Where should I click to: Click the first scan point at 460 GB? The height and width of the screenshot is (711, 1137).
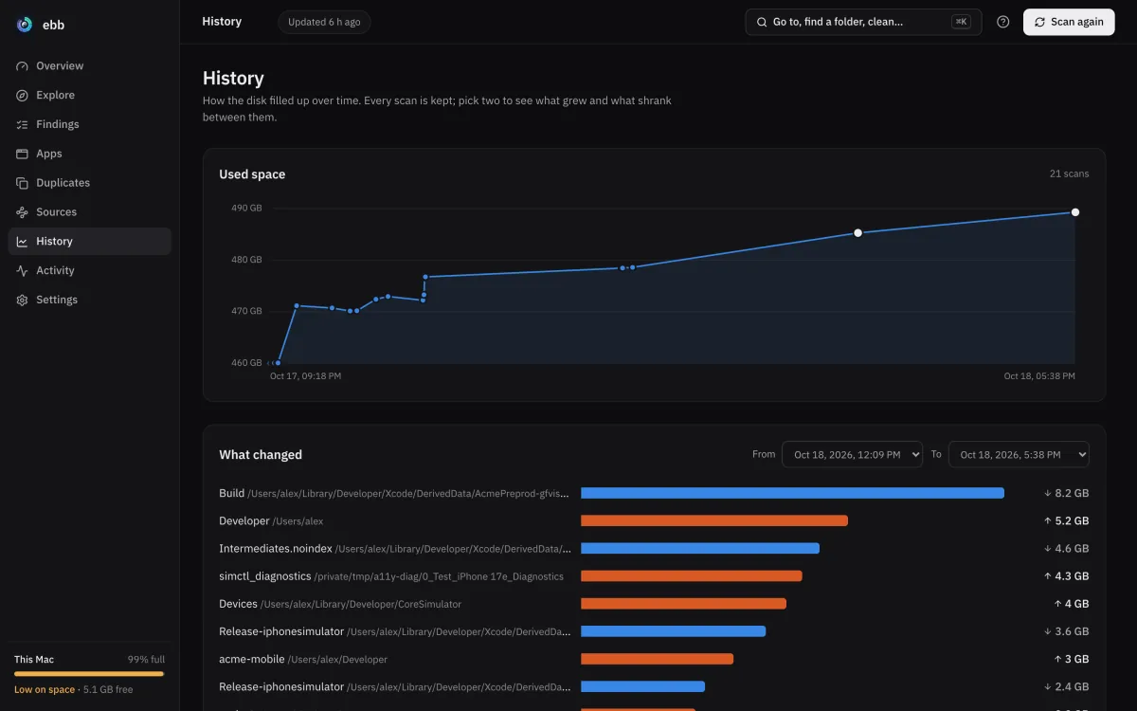278,363
